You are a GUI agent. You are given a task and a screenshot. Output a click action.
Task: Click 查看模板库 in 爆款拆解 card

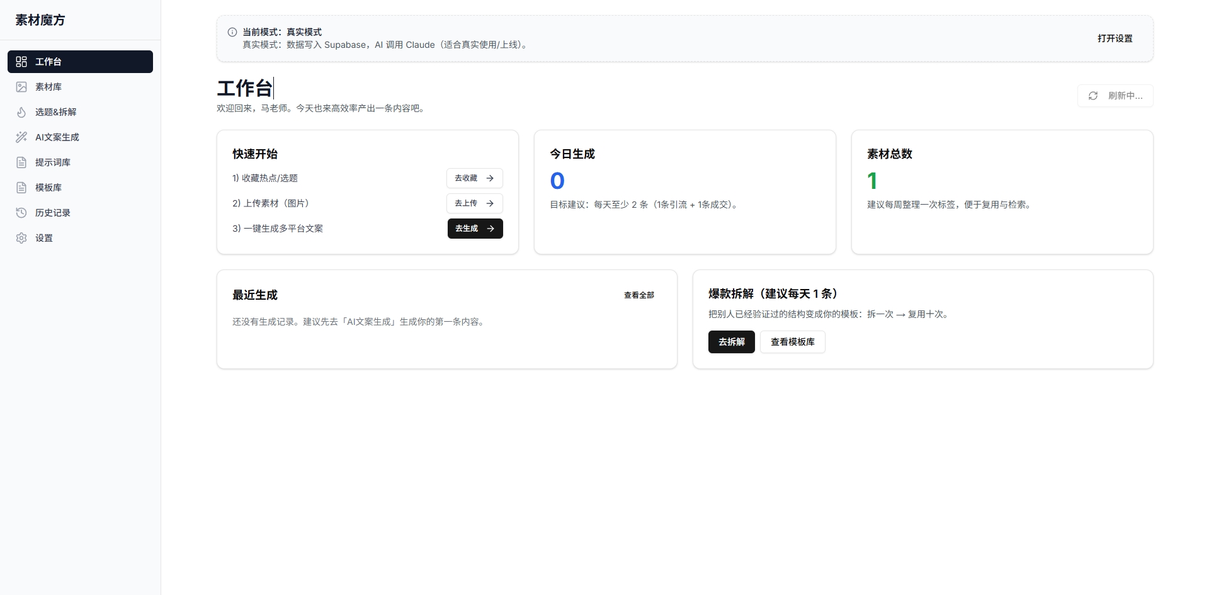792,342
